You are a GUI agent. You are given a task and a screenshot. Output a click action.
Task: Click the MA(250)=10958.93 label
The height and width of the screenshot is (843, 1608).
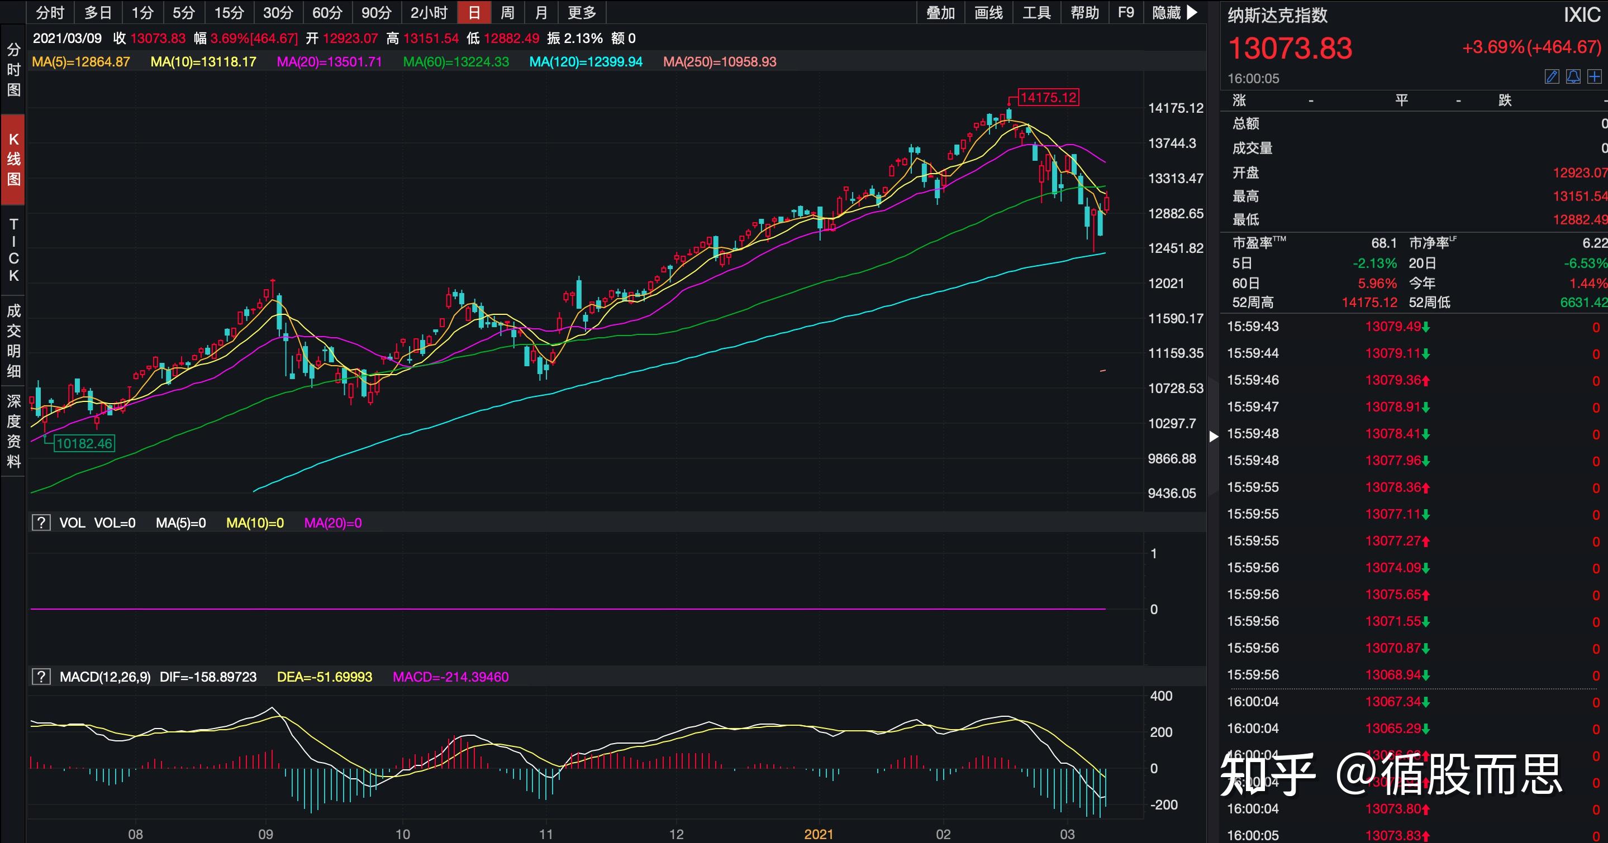click(x=720, y=62)
